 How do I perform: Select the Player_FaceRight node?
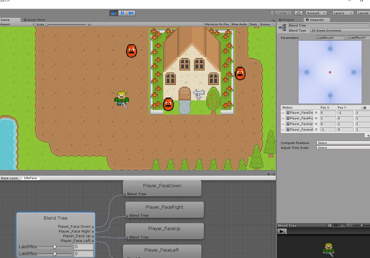click(x=164, y=210)
